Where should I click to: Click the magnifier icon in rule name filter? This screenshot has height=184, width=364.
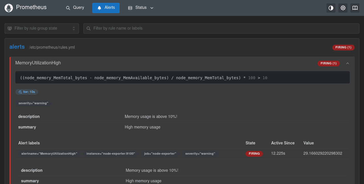pyautogui.click(x=89, y=28)
